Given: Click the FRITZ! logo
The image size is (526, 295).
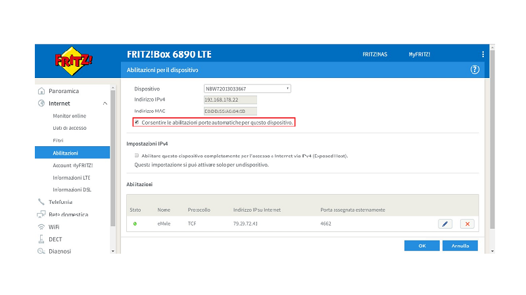Looking at the screenshot, I should coord(74,61).
